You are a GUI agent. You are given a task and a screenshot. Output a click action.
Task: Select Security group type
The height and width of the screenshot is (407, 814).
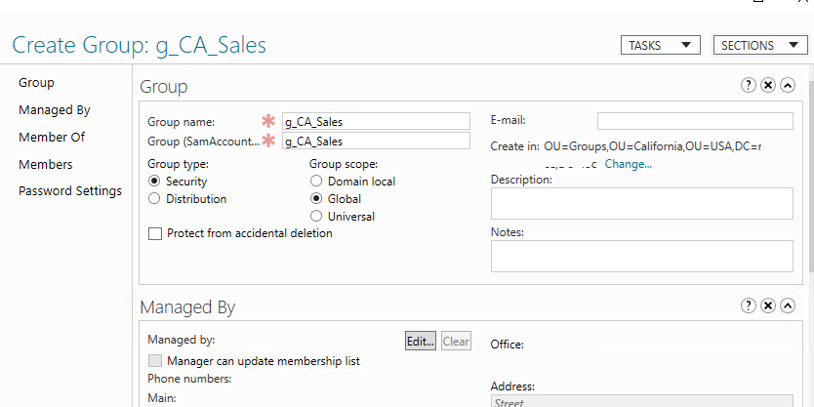[154, 182]
